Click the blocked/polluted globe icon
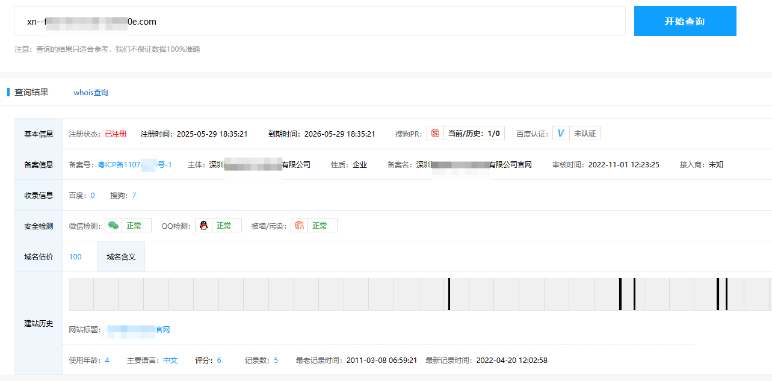Image resolution: width=772 pixels, height=381 pixels. tap(299, 226)
